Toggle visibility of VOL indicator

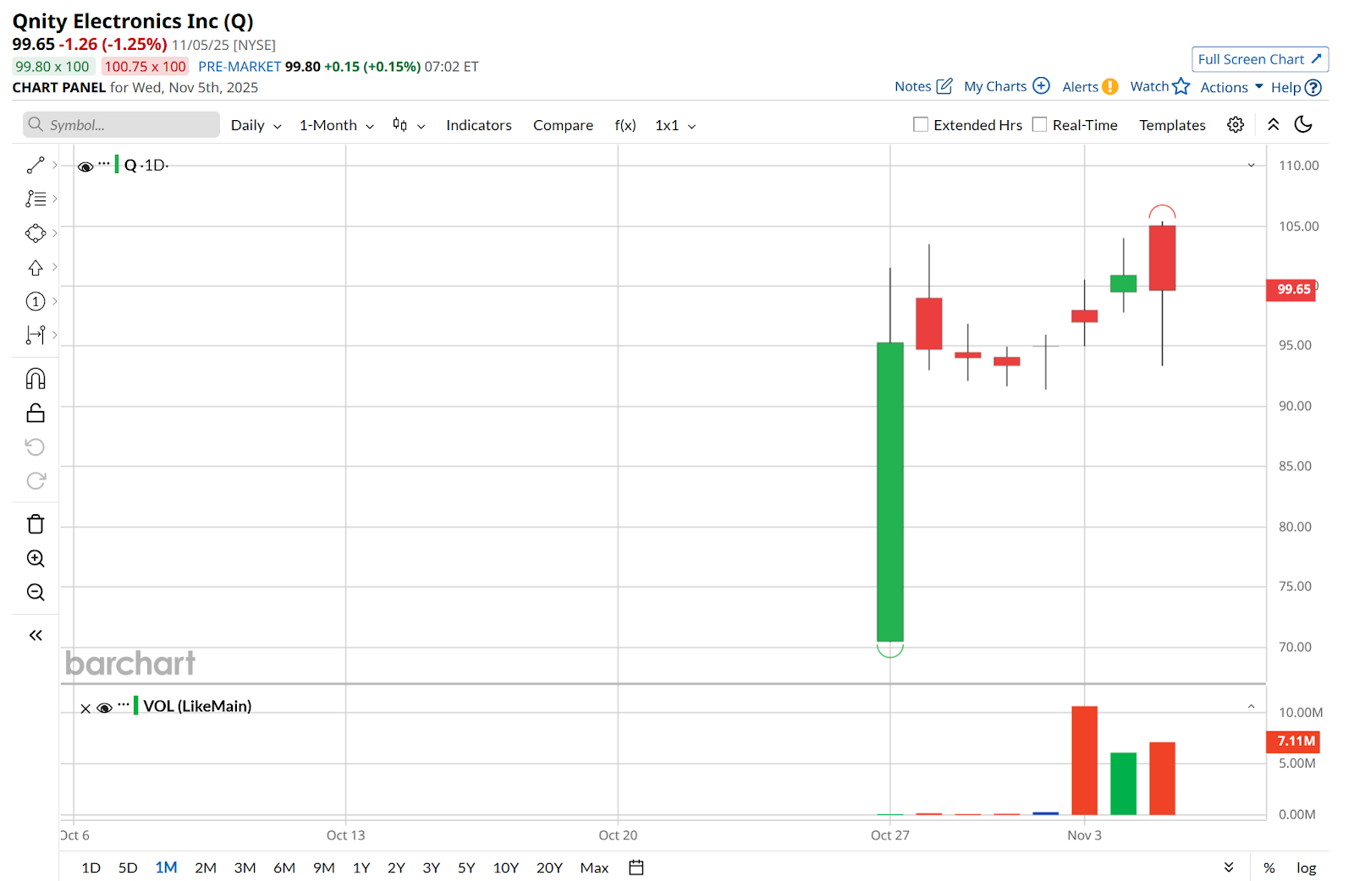pyautogui.click(x=105, y=708)
